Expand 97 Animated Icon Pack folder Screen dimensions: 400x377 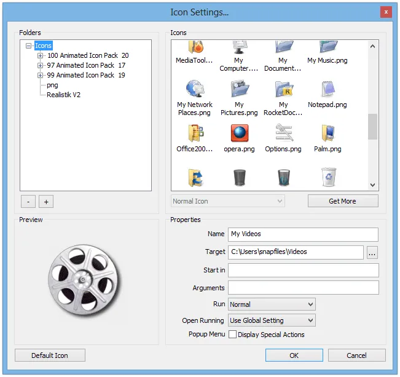[40, 65]
